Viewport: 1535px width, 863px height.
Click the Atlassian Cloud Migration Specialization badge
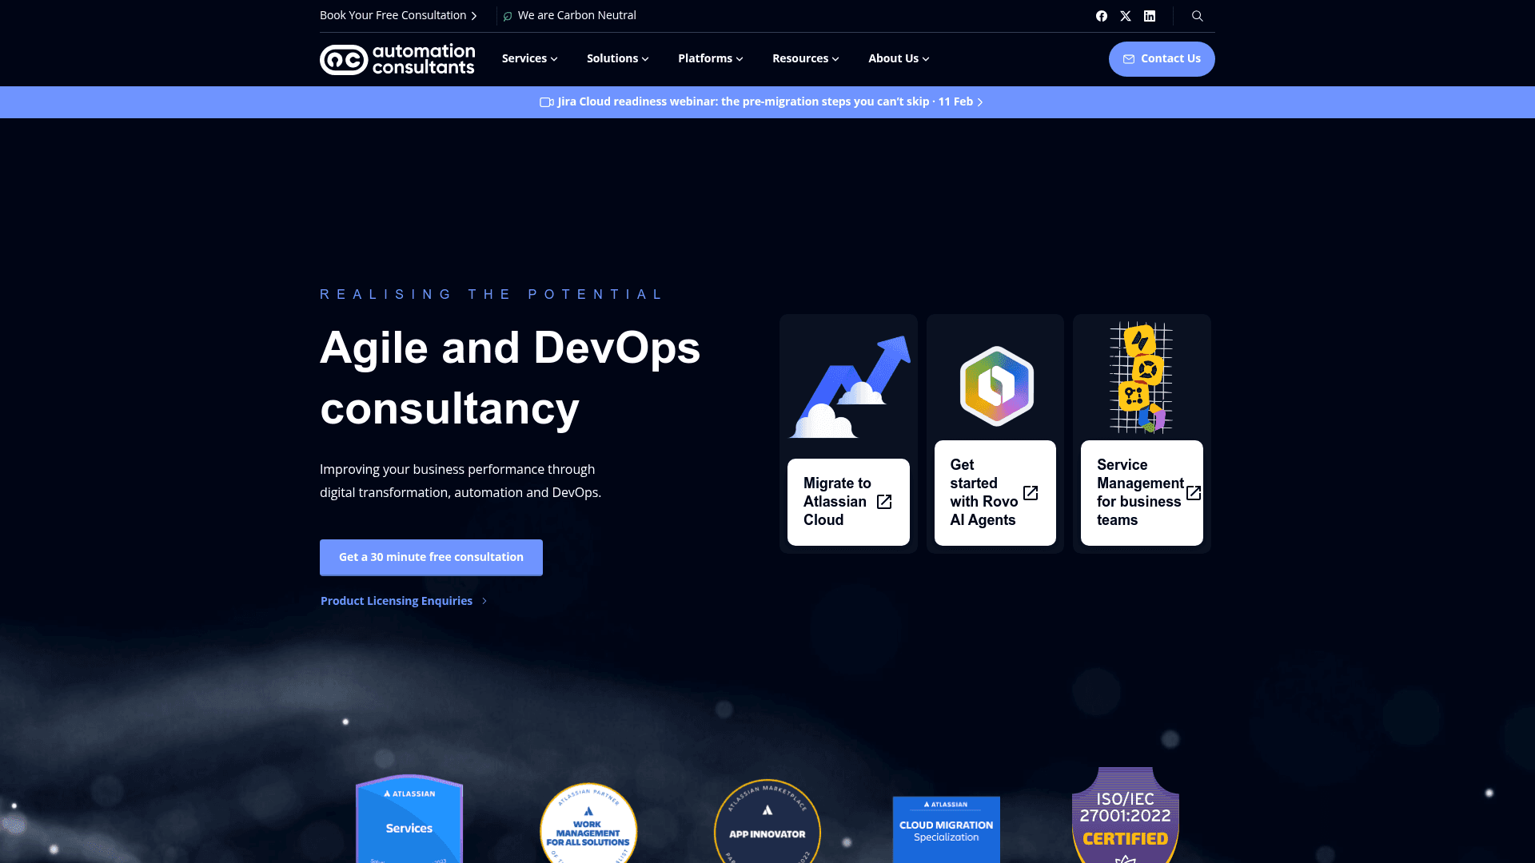[946, 829]
